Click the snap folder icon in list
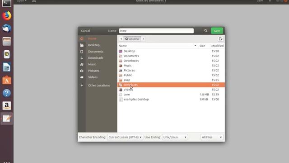289x163 pixels. click(x=121, y=80)
